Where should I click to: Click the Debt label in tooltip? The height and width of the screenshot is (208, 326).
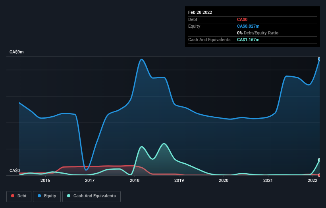click(193, 19)
